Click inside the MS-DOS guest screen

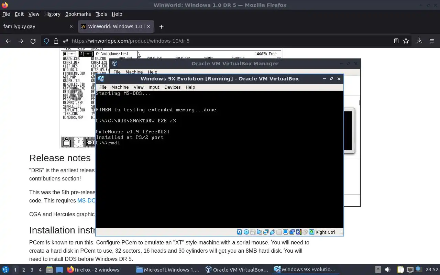click(219, 159)
